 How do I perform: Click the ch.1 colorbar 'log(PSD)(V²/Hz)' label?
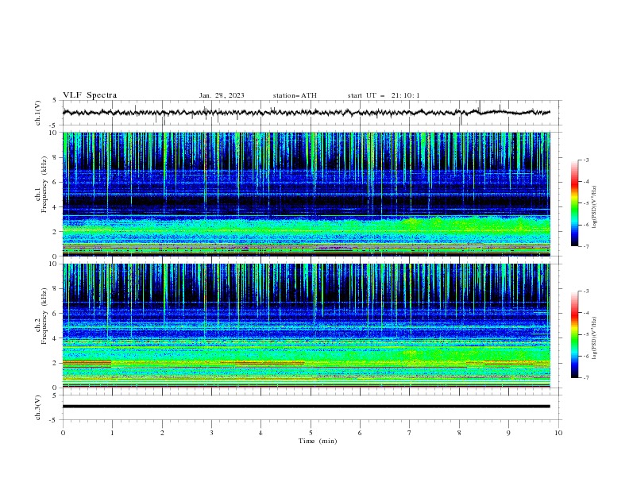tap(594, 207)
